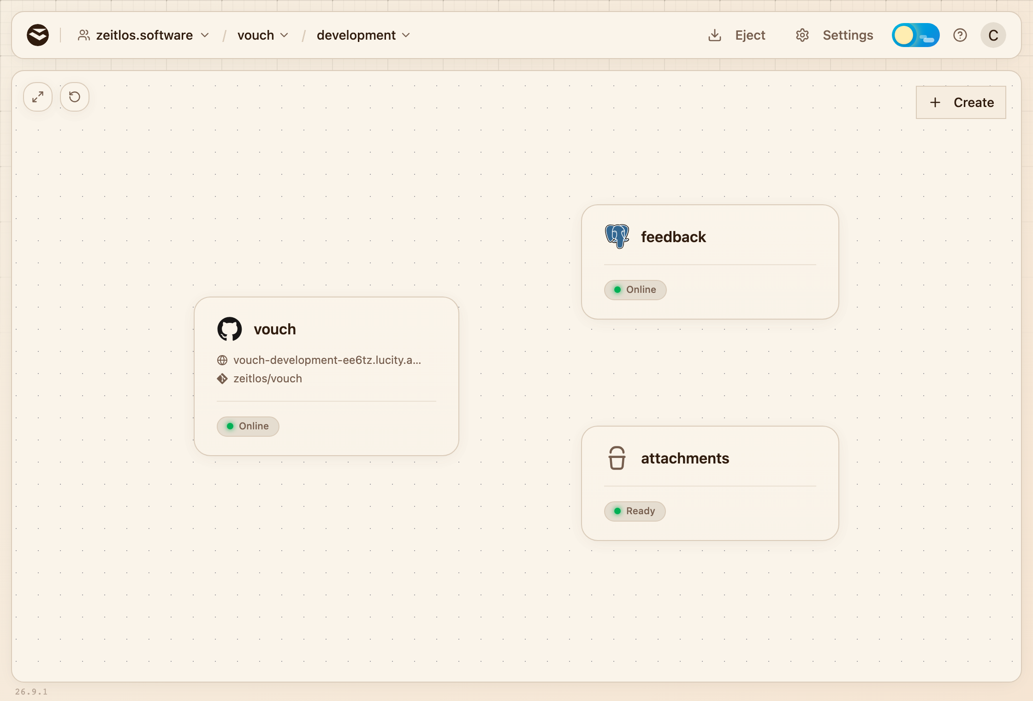1033x701 pixels.
Task: Click the PostgreSQL elephant icon on feedback
Action: [617, 237]
